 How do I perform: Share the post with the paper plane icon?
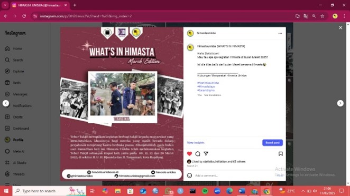click(x=206, y=154)
